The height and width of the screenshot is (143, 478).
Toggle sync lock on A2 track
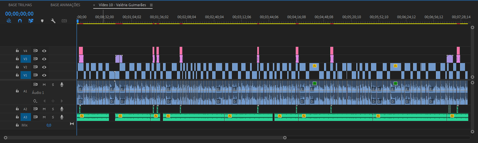[x=35, y=109]
